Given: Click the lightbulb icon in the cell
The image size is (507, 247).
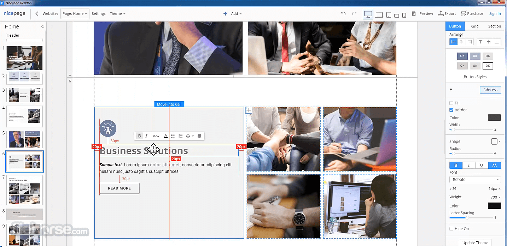Looking at the screenshot, I should click(x=108, y=128).
